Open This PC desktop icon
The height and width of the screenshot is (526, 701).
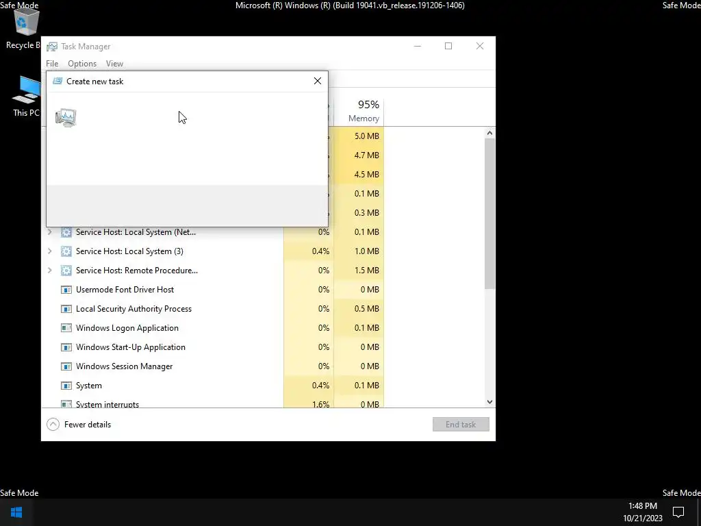27,96
